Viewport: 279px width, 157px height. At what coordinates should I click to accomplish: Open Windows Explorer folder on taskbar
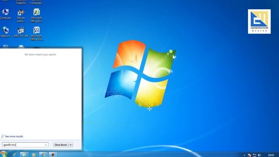(x=24, y=155)
